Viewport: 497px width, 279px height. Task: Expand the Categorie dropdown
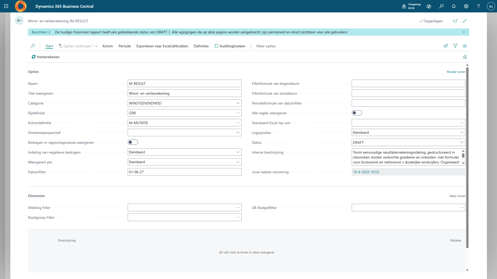238,103
